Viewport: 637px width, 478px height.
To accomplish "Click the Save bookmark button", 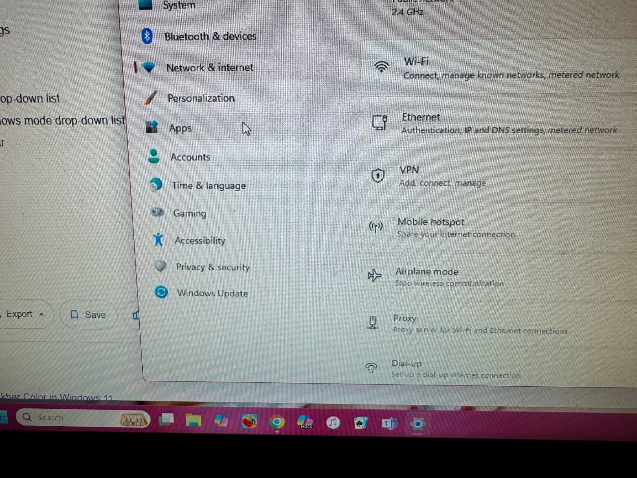I will click(88, 315).
